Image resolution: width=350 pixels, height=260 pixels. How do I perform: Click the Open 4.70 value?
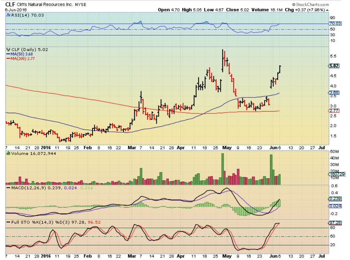(x=168, y=10)
